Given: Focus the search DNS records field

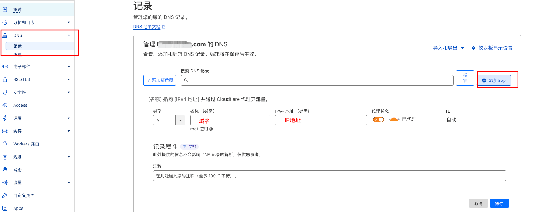Looking at the screenshot, I should 317,80.
